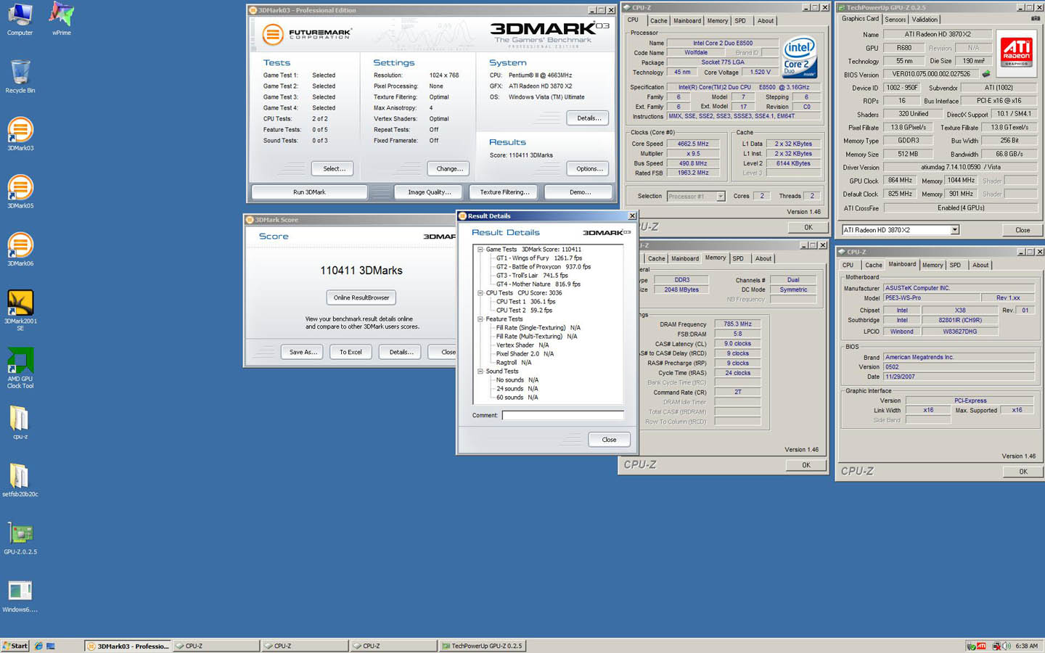Image resolution: width=1045 pixels, height=653 pixels.
Task: Click the 110411 3DMarks score text
Action: point(361,270)
